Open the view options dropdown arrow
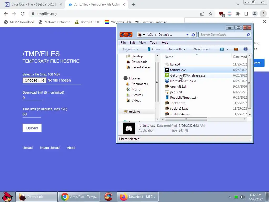Image resolution: width=269 pixels, height=202 pixels. (227, 49)
